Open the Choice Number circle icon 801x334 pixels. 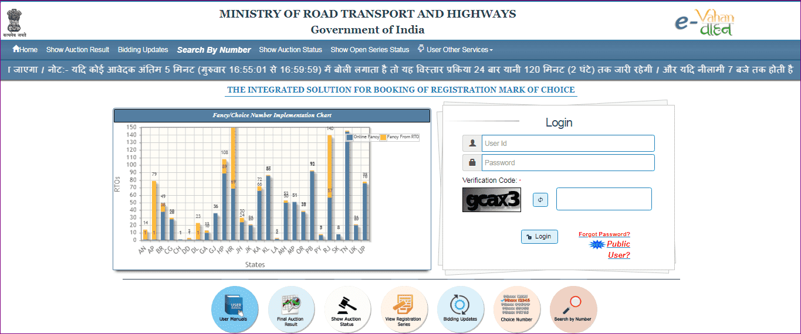(x=516, y=309)
